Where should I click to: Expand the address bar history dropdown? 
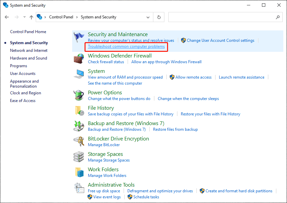[148, 17]
